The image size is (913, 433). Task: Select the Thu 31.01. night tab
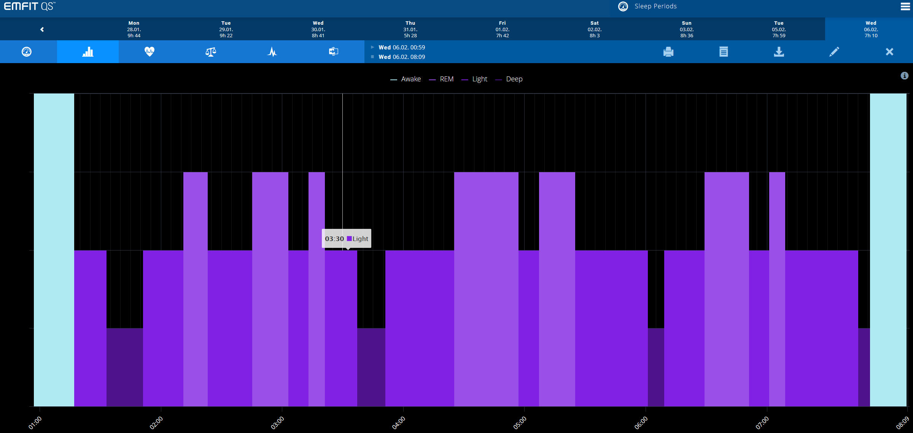pyautogui.click(x=410, y=29)
